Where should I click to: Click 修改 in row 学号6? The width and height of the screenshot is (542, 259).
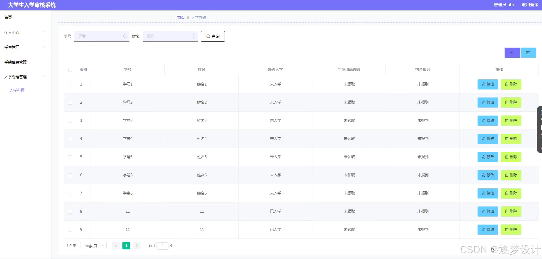(488, 175)
